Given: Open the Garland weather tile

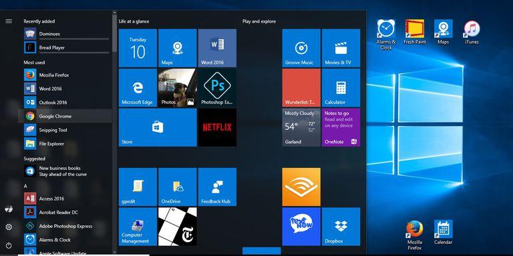Looking at the screenshot, I should click(x=301, y=127).
